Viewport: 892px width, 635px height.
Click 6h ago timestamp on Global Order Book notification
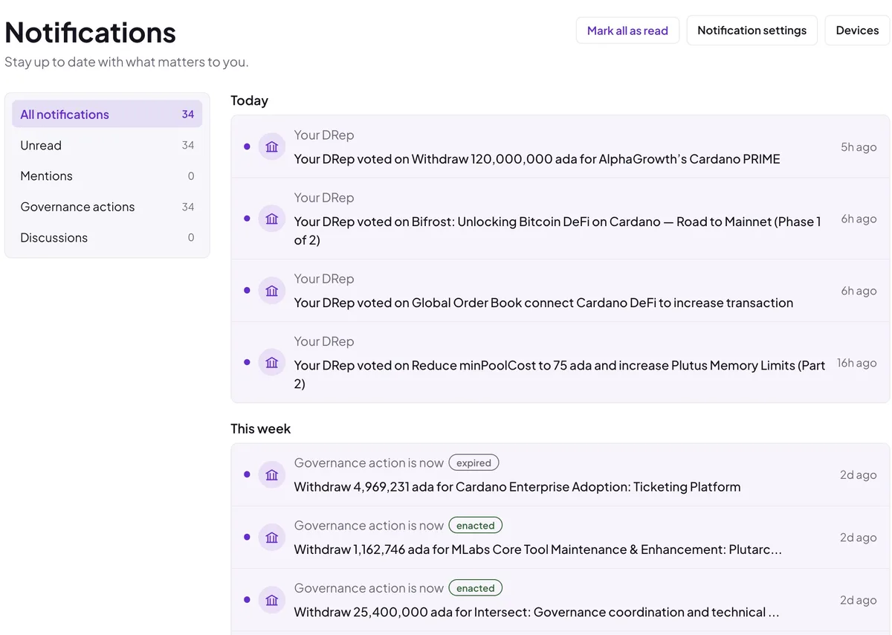pos(859,291)
